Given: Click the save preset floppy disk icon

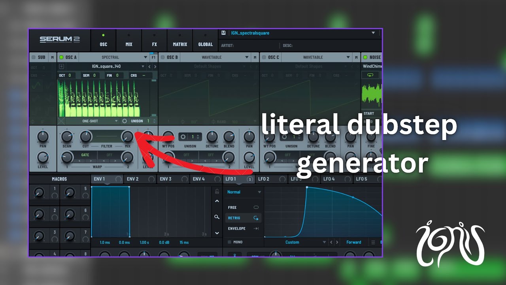Looking at the screenshot, I should tap(223, 33).
